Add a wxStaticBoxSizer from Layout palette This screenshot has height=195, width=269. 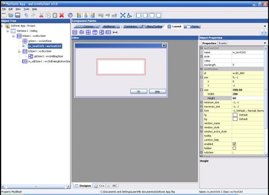[81, 32]
